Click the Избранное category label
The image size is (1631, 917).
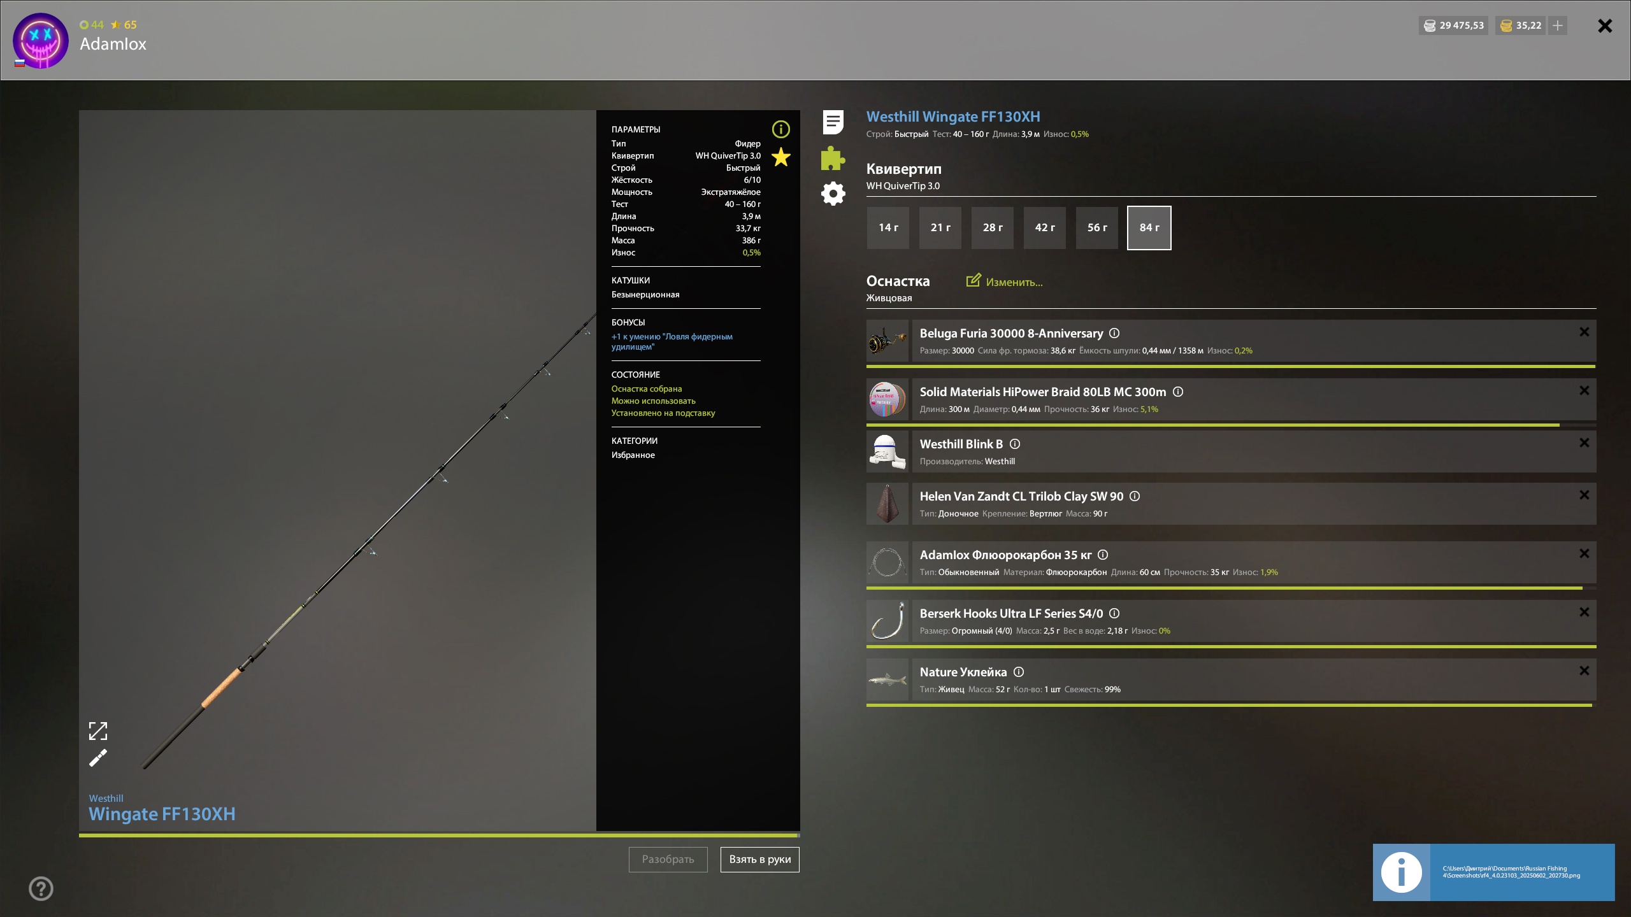633,455
